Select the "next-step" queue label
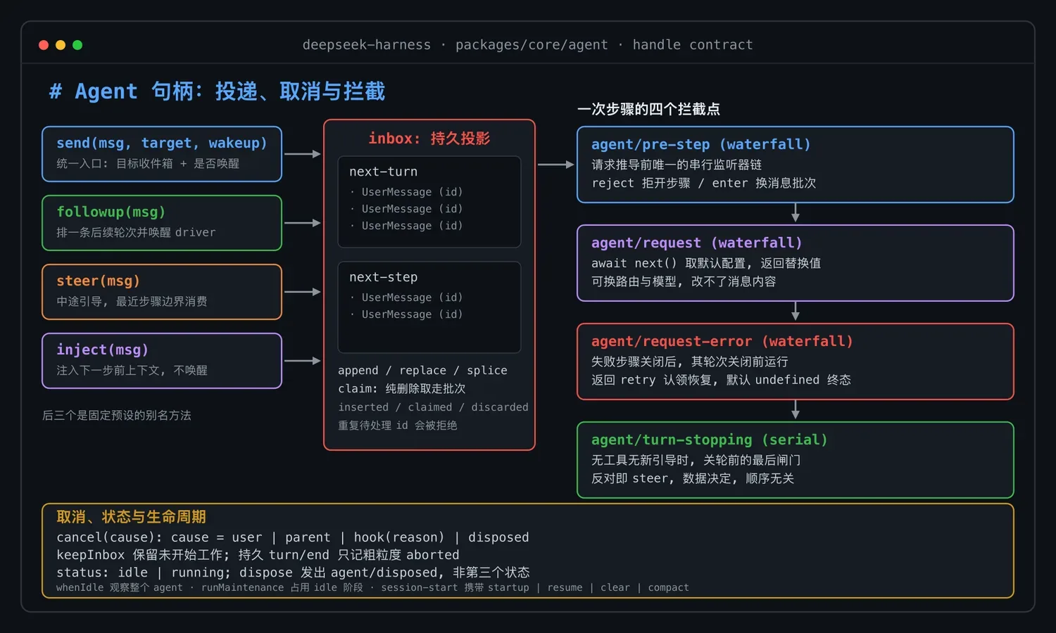Viewport: 1056px width, 633px height. click(x=383, y=277)
